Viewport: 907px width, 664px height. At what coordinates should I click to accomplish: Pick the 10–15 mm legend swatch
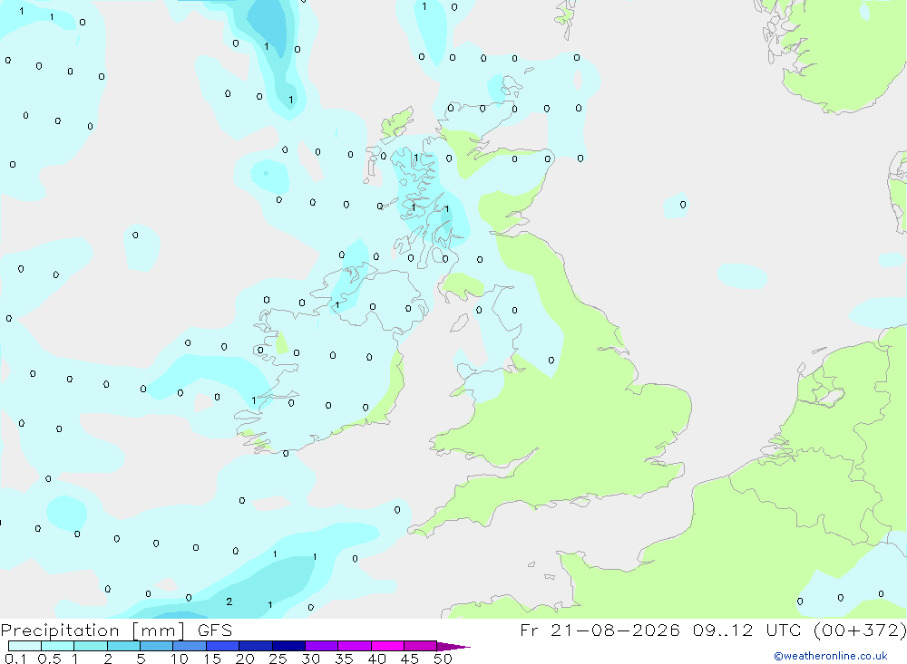[x=190, y=646]
